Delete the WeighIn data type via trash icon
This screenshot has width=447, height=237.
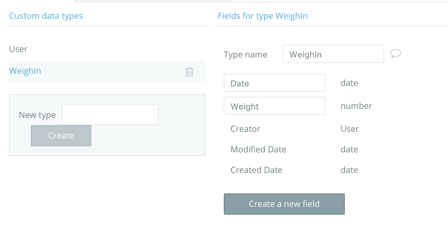(x=189, y=72)
